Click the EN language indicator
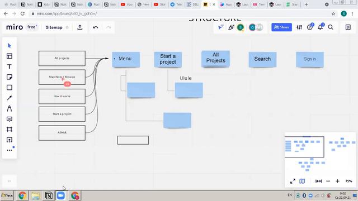 290,195
